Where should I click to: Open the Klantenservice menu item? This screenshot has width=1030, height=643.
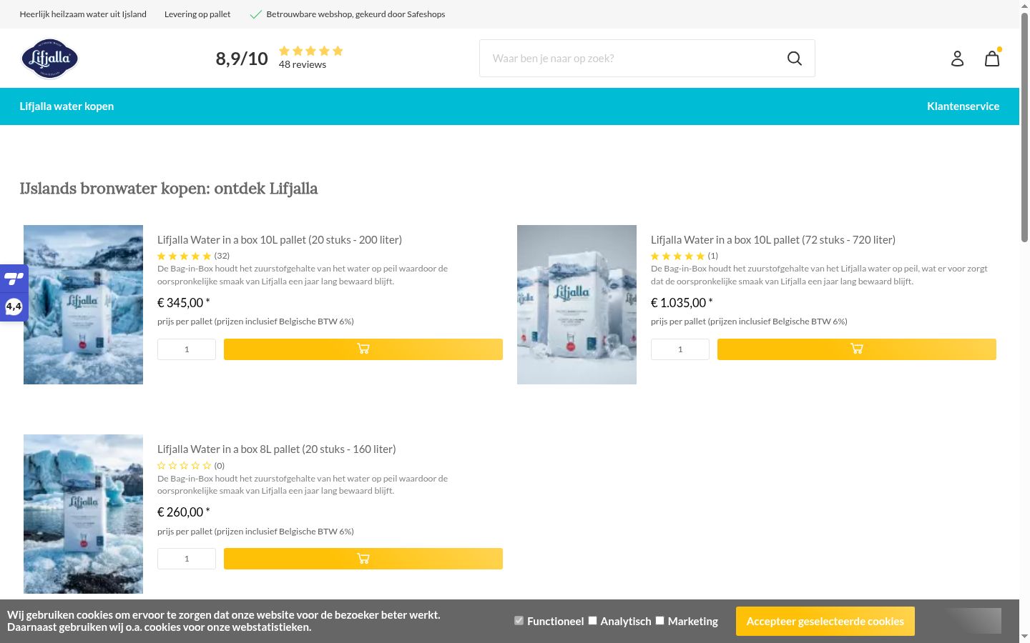(x=963, y=106)
